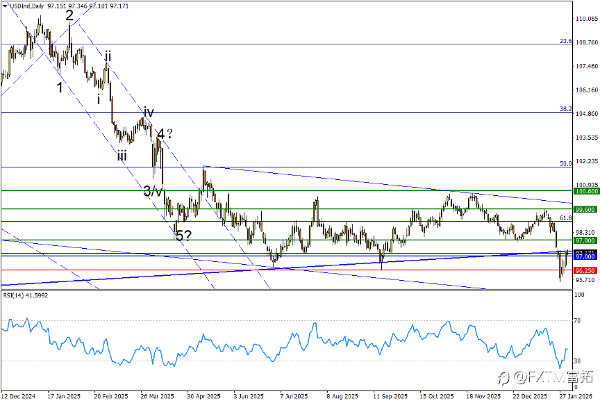Select the 12 Dec 2024 date marker

tap(18, 396)
